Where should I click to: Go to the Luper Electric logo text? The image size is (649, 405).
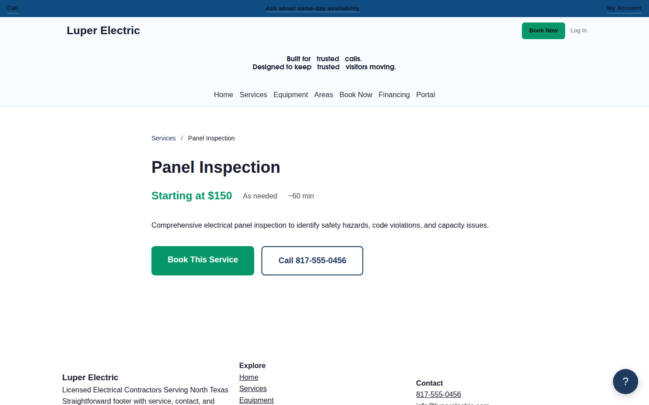[103, 31]
